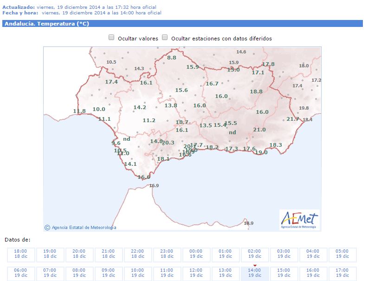Click the AEMet logo on the map
Viewport: 368px width, 281px height.
point(299,219)
